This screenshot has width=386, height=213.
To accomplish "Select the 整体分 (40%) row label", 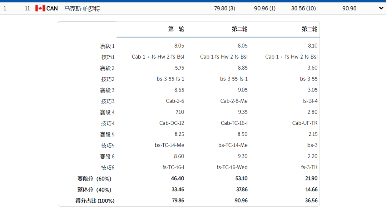I will (94, 190).
